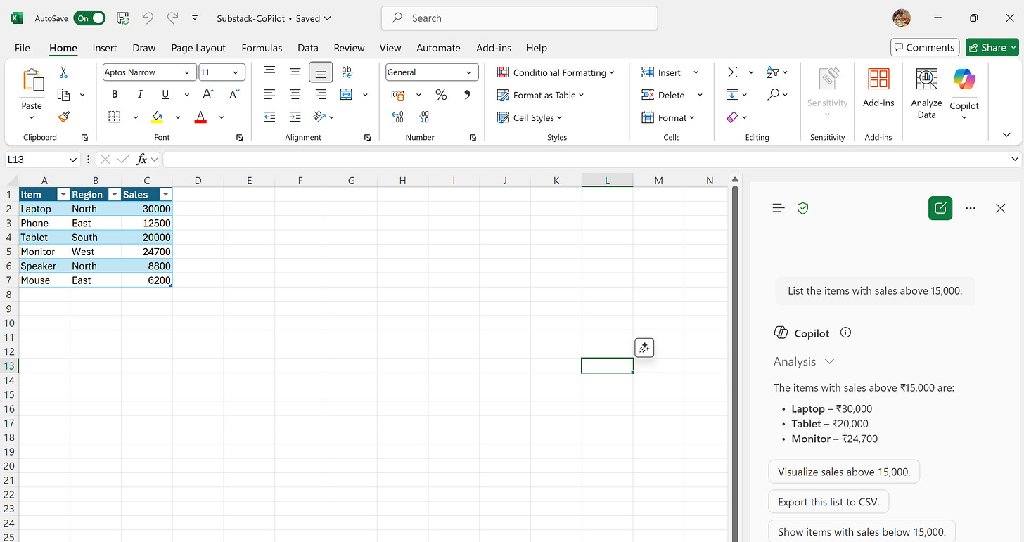Image resolution: width=1024 pixels, height=542 pixels.
Task: Open Find & Select magnifier
Action: point(773,94)
